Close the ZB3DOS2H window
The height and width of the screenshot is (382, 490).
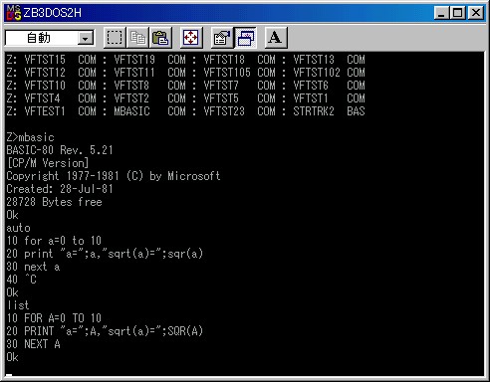(x=475, y=13)
